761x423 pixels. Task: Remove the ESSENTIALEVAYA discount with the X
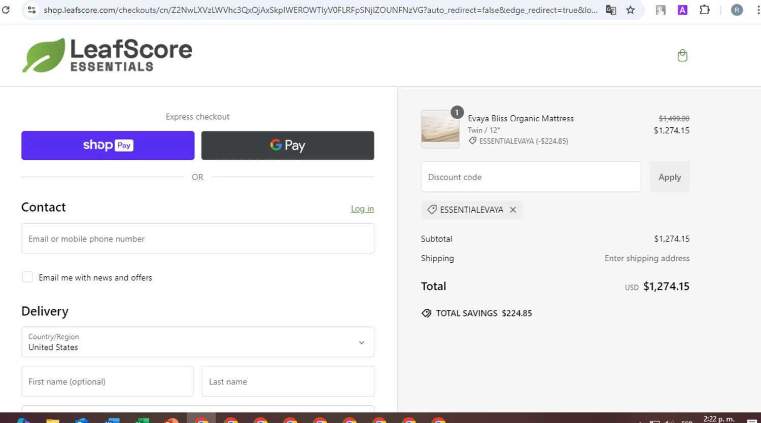[x=513, y=209]
